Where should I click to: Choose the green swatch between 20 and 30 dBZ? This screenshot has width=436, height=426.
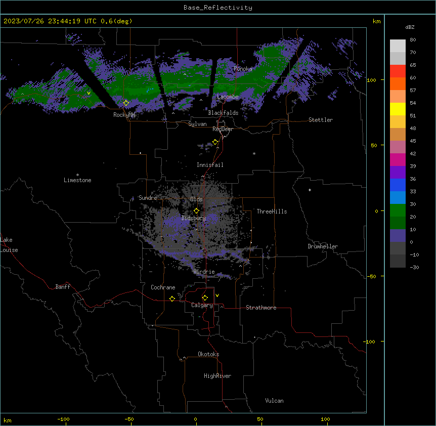(398, 210)
